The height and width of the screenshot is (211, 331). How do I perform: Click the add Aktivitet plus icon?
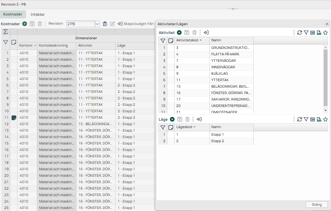(179, 33)
